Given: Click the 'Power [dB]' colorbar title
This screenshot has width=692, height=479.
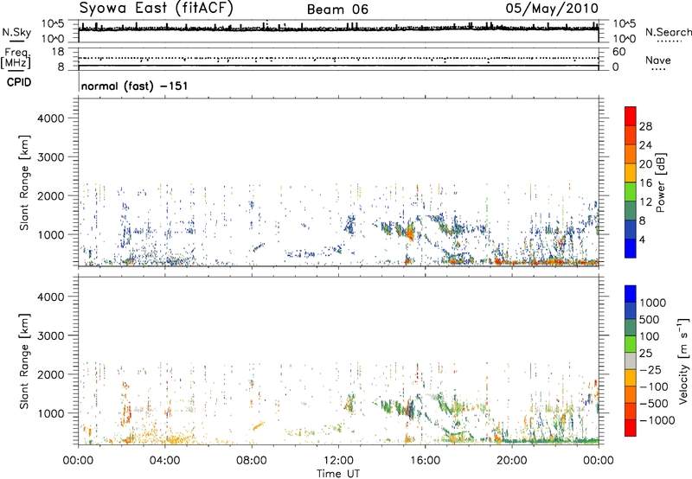Looking at the screenshot, I should pos(660,182).
